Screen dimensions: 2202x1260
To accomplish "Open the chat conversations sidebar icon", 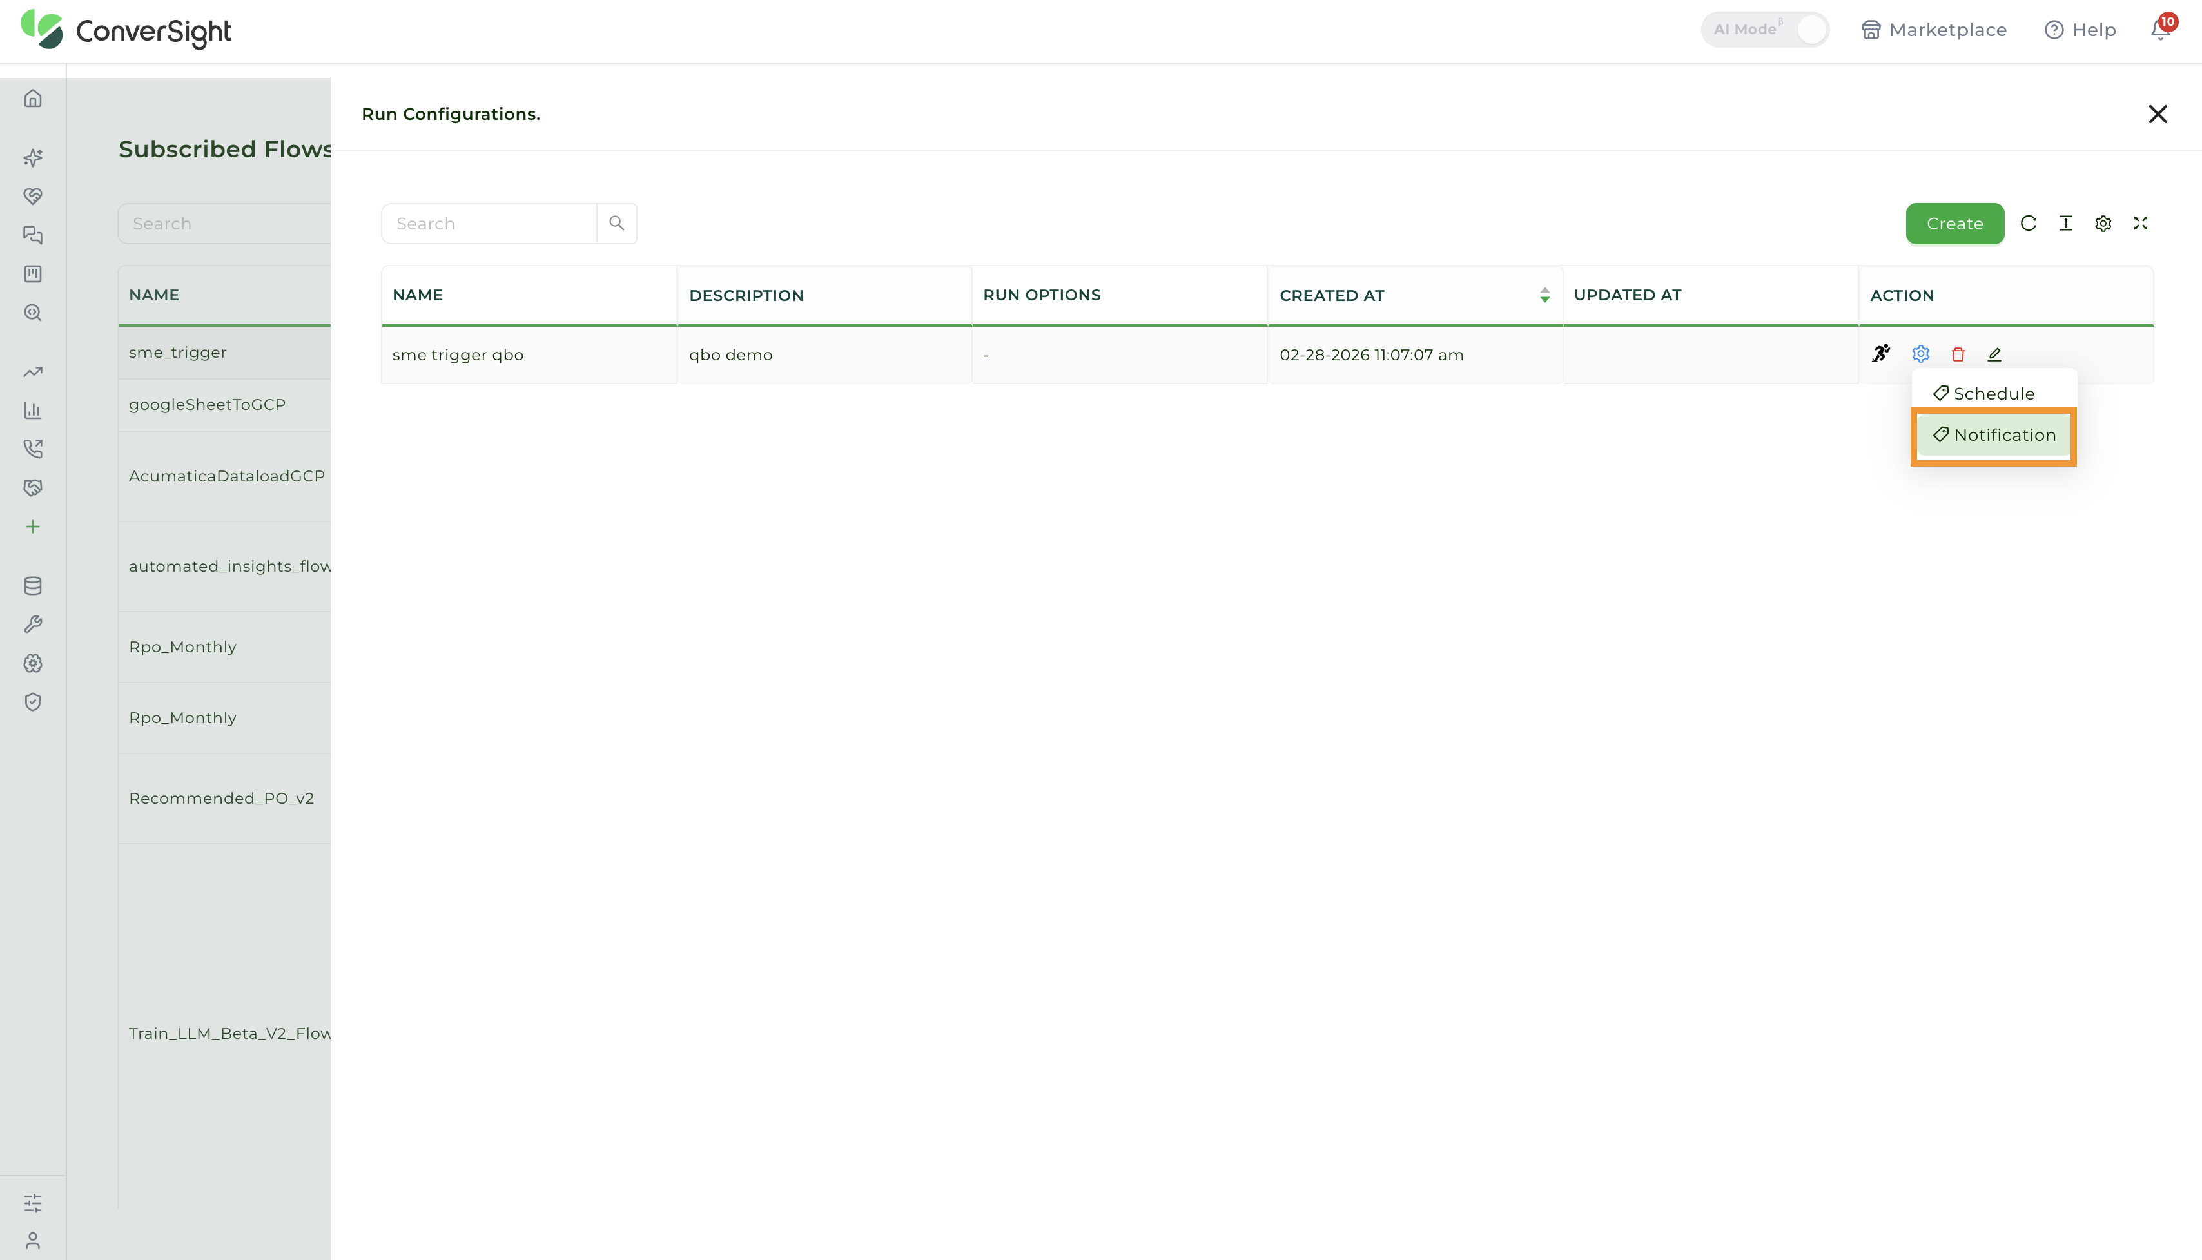I will [x=33, y=235].
